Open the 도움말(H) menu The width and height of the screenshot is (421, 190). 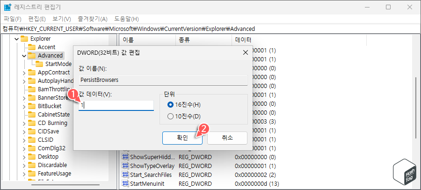click(x=126, y=19)
